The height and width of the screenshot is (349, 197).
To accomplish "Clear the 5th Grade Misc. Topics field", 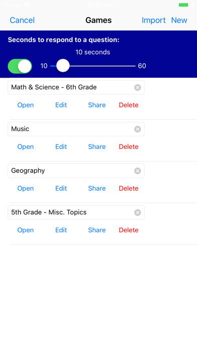I will [137, 212].
